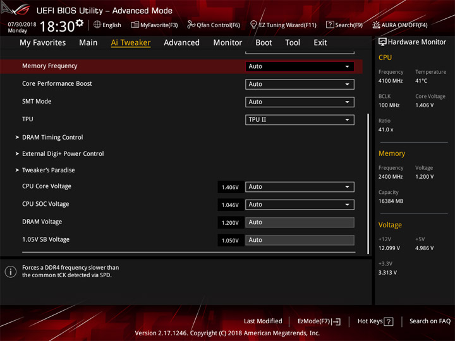
Task: Switch to My Favorites tab
Action: pyautogui.click(x=43, y=43)
